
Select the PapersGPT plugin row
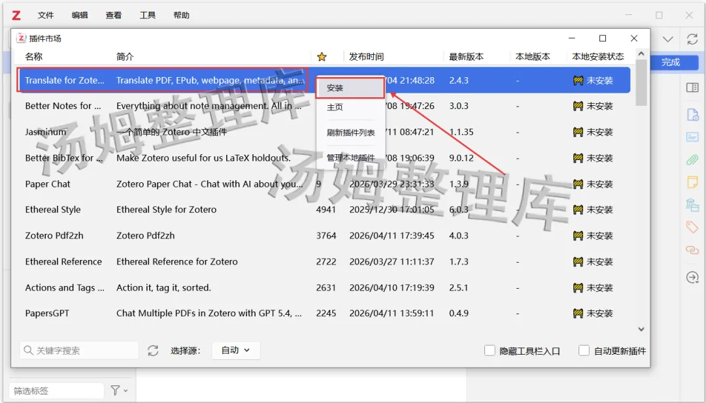pos(323,314)
